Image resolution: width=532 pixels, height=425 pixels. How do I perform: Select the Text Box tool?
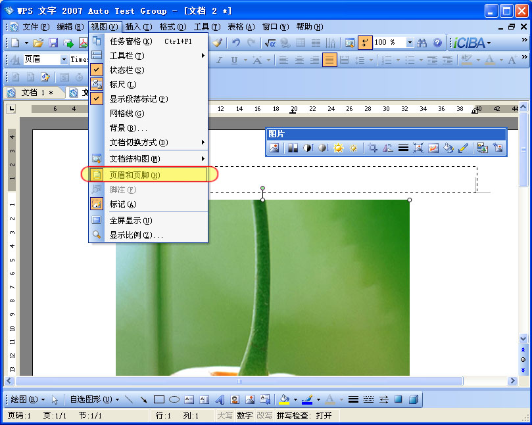189,399
